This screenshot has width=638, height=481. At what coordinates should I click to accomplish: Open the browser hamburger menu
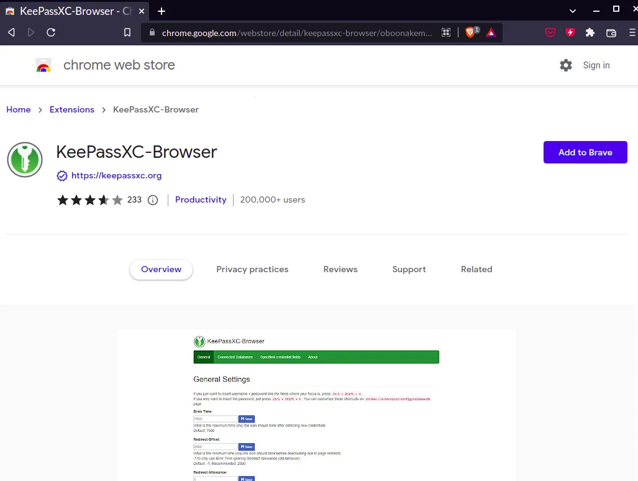(633, 32)
